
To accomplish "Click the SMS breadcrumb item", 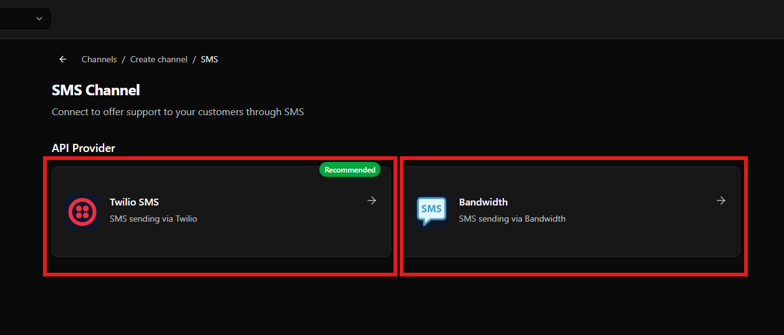I will point(210,59).
